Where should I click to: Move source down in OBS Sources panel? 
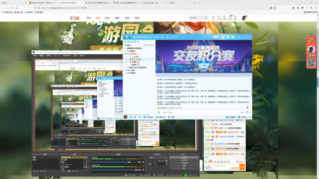(x=76, y=171)
